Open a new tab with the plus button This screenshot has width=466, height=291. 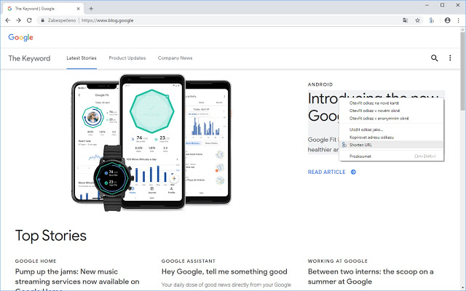(x=91, y=9)
